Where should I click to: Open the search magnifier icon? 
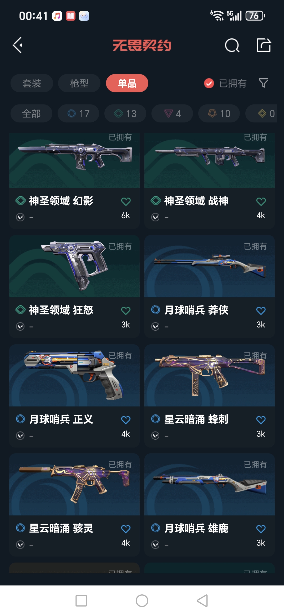click(x=232, y=46)
